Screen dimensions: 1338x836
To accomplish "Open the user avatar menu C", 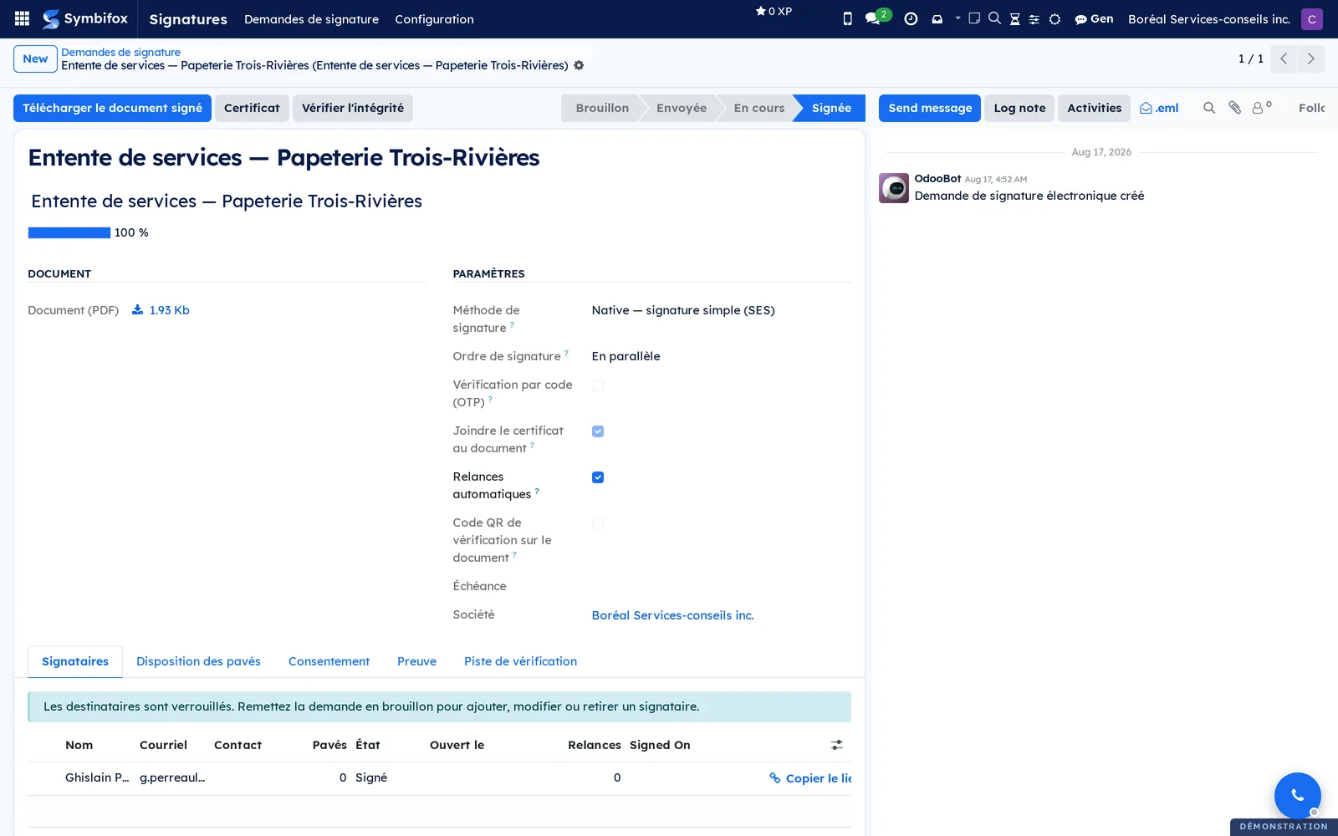I will pyautogui.click(x=1312, y=18).
